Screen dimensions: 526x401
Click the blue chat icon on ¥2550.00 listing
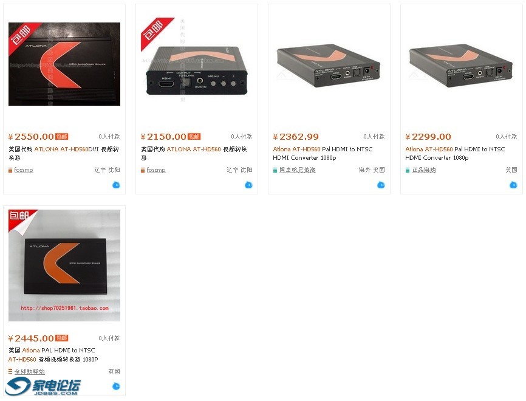[x=116, y=185]
